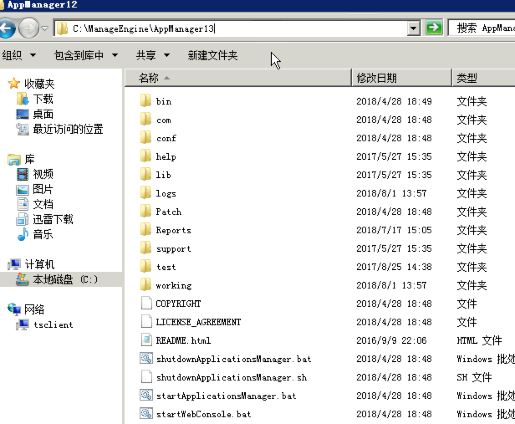Click the 2016/9/9 22:06 date of README.html
515x424 pixels.
391,341
